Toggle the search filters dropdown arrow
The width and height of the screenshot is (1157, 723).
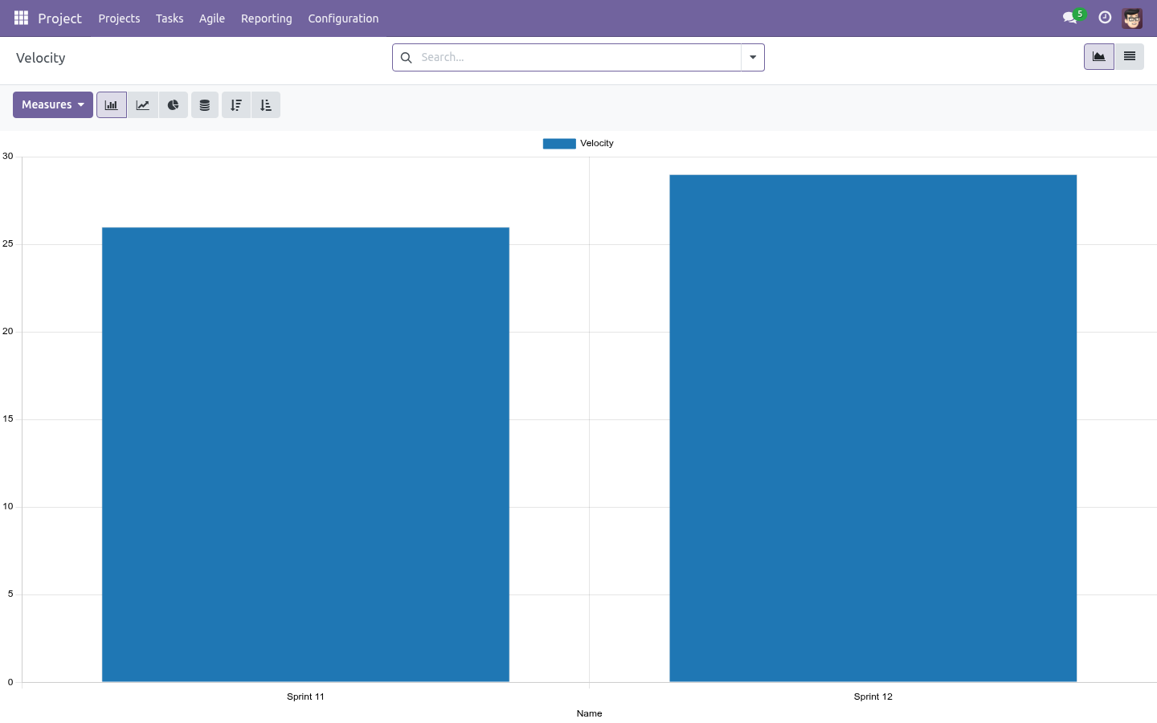(753, 58)
